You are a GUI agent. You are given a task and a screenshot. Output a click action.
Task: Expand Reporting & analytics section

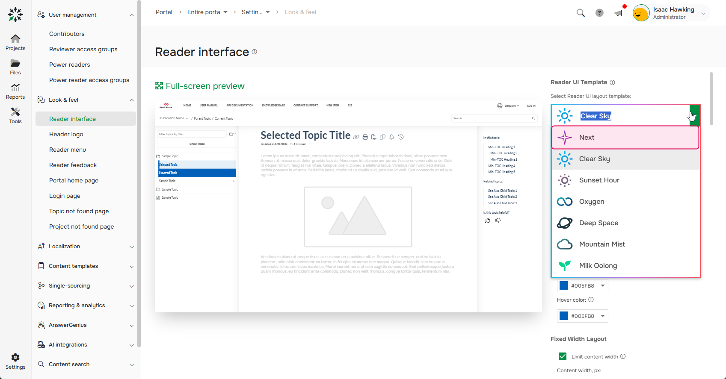(132, 306)
